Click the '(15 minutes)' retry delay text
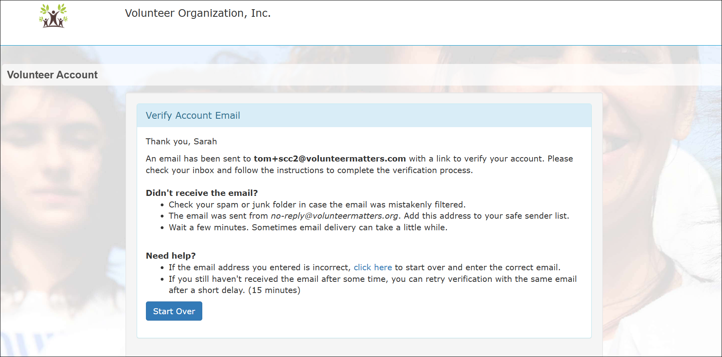722x357 pixels. [x=274, y=290]
